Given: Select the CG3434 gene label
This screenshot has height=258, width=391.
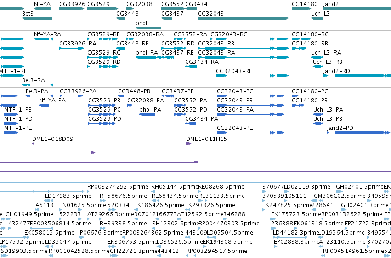Looking at the screenshot, I should click(x=196, y=4).
